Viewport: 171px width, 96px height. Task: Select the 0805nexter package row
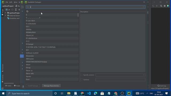click(x=52, y=59)
